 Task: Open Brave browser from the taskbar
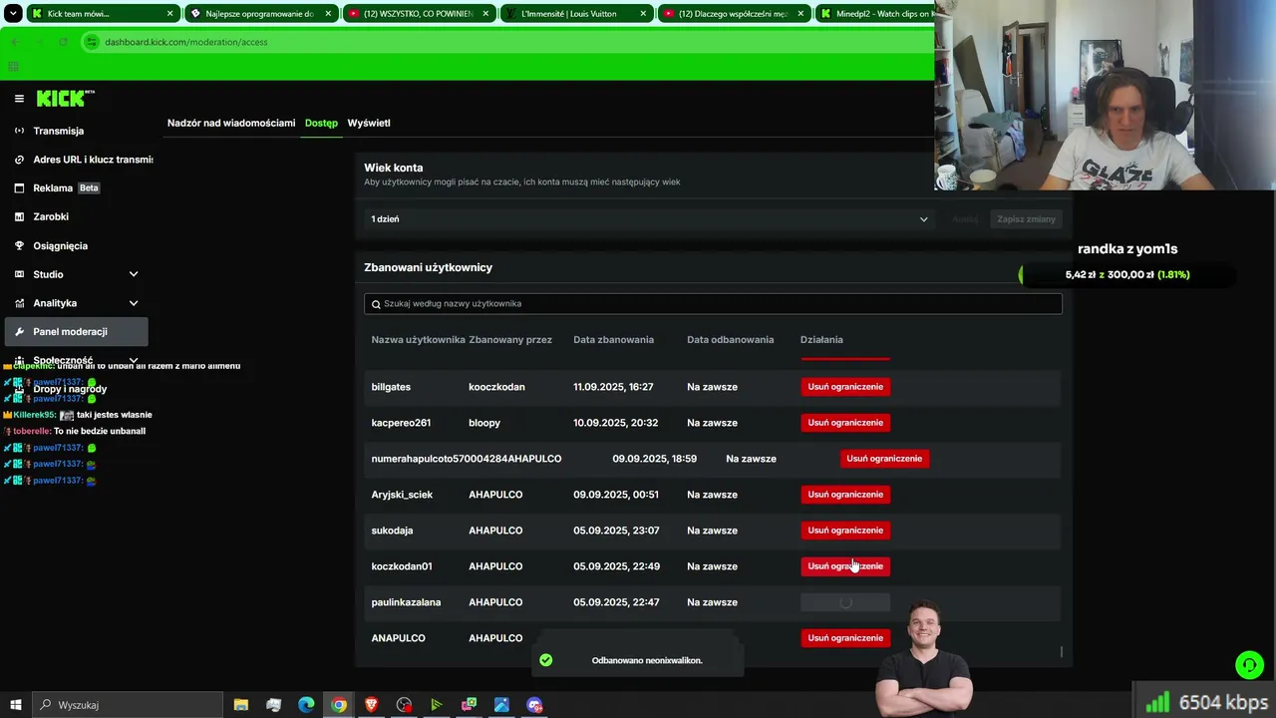point(371,705)
